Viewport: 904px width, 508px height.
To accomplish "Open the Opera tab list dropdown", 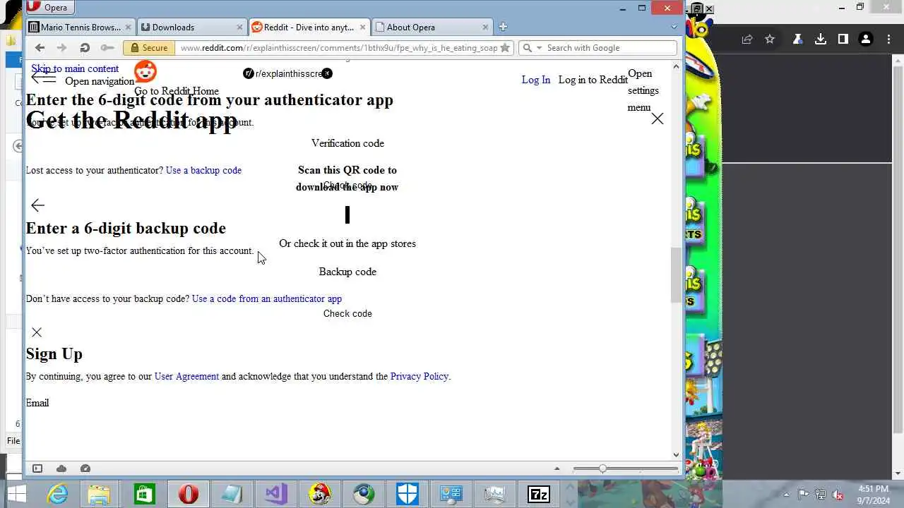I will click(674, 27).
